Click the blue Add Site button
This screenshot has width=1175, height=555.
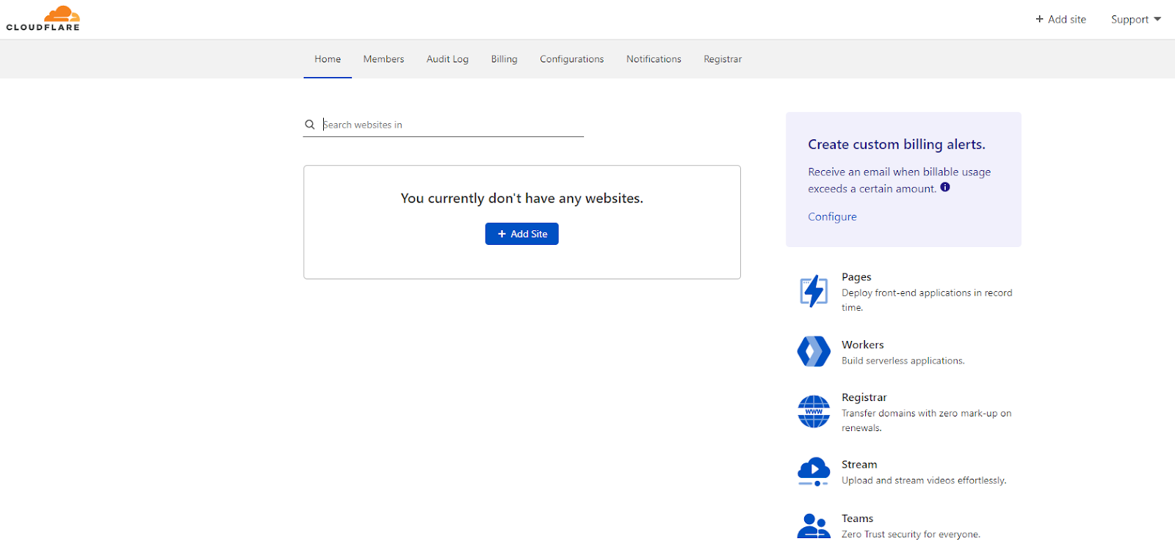pyautogui.click(x=522, y=234)
